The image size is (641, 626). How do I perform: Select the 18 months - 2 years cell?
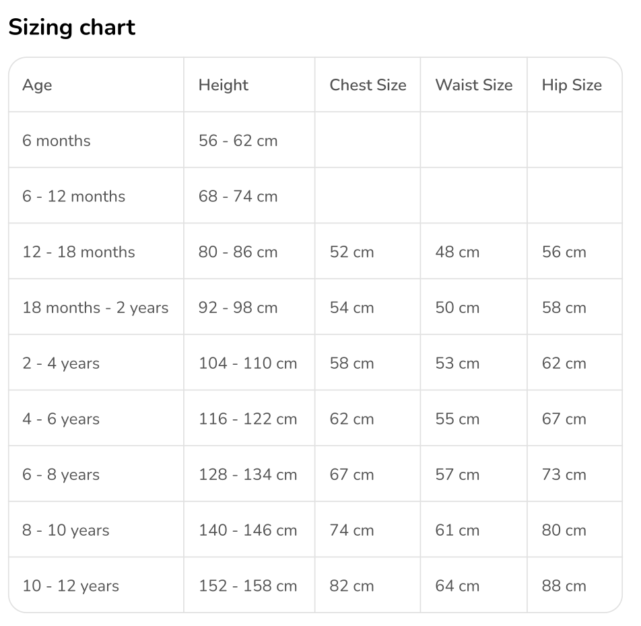(x=95, y=308)
